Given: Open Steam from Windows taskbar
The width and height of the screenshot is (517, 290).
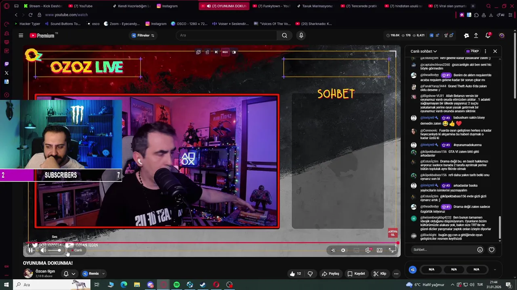Looking at the screenshot, I should (203, 285).
